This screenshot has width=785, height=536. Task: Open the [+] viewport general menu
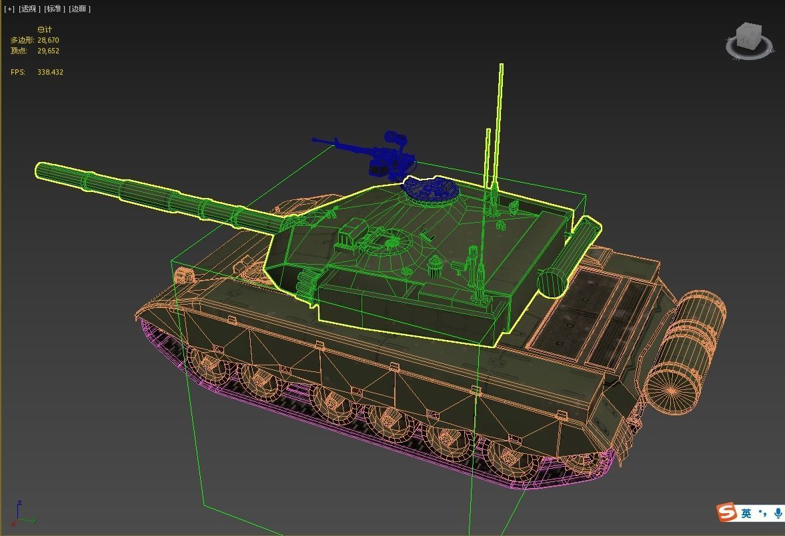click(9, 8)
